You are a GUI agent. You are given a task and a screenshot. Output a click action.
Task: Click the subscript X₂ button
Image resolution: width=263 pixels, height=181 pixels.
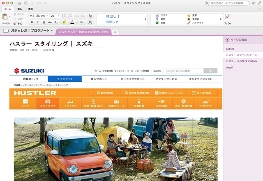pyautogui.click(x=56, y=22)
